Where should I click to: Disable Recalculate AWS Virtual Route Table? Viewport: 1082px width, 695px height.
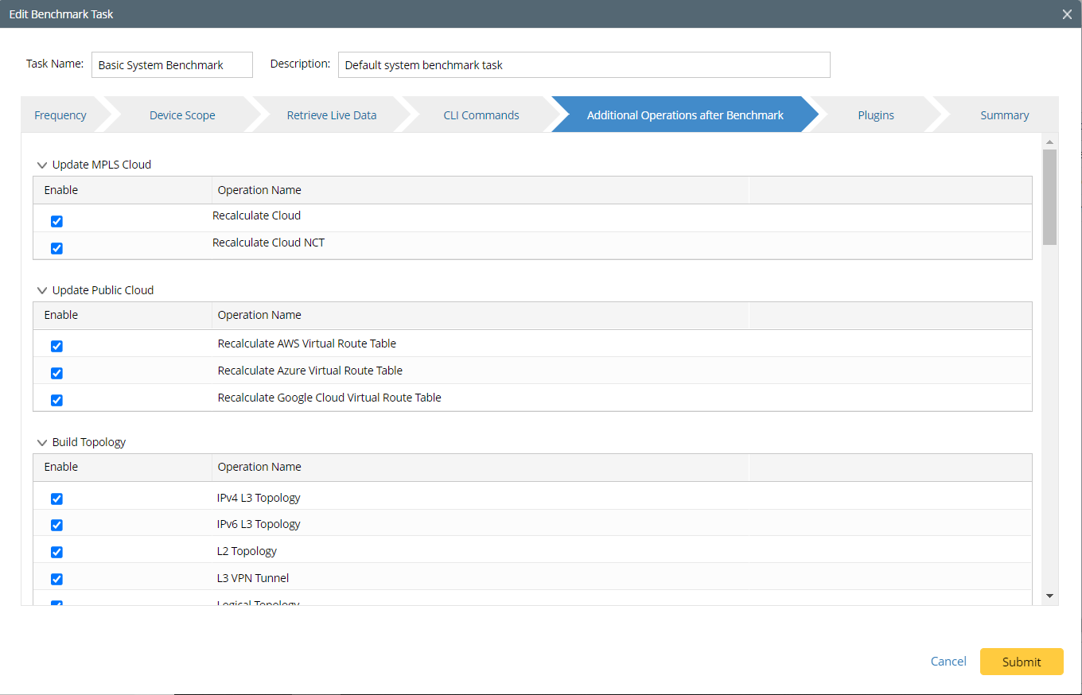(56, 346)
